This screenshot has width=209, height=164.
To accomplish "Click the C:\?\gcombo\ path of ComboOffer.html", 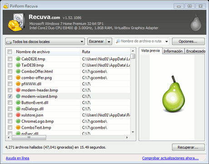I will (95, 72).
